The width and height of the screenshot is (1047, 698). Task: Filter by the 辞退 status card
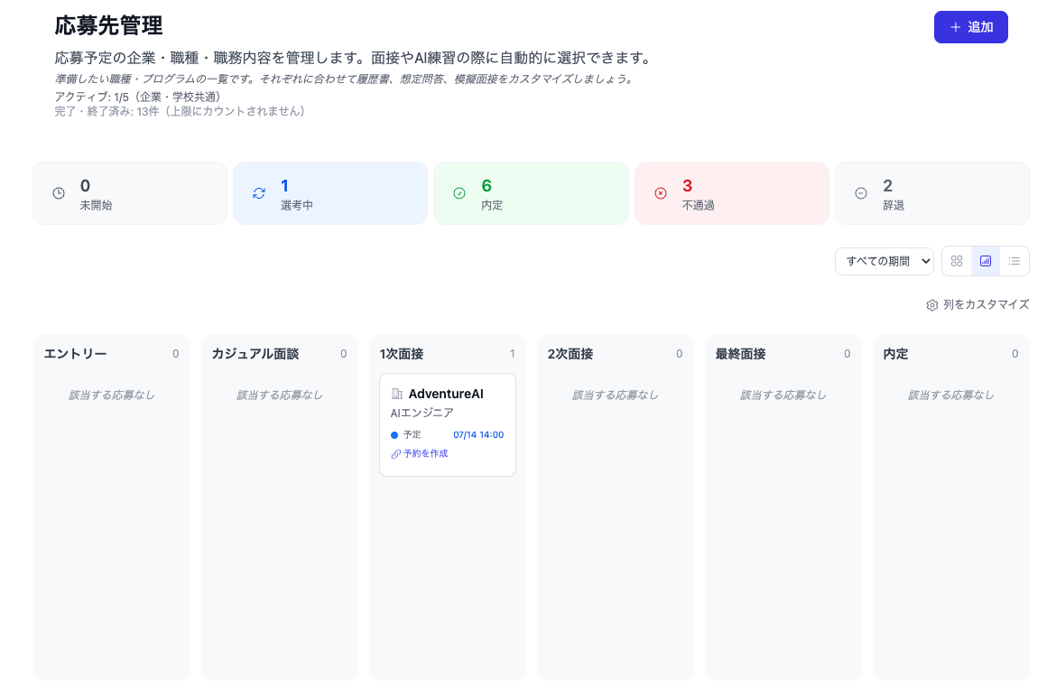click(932, 193)
